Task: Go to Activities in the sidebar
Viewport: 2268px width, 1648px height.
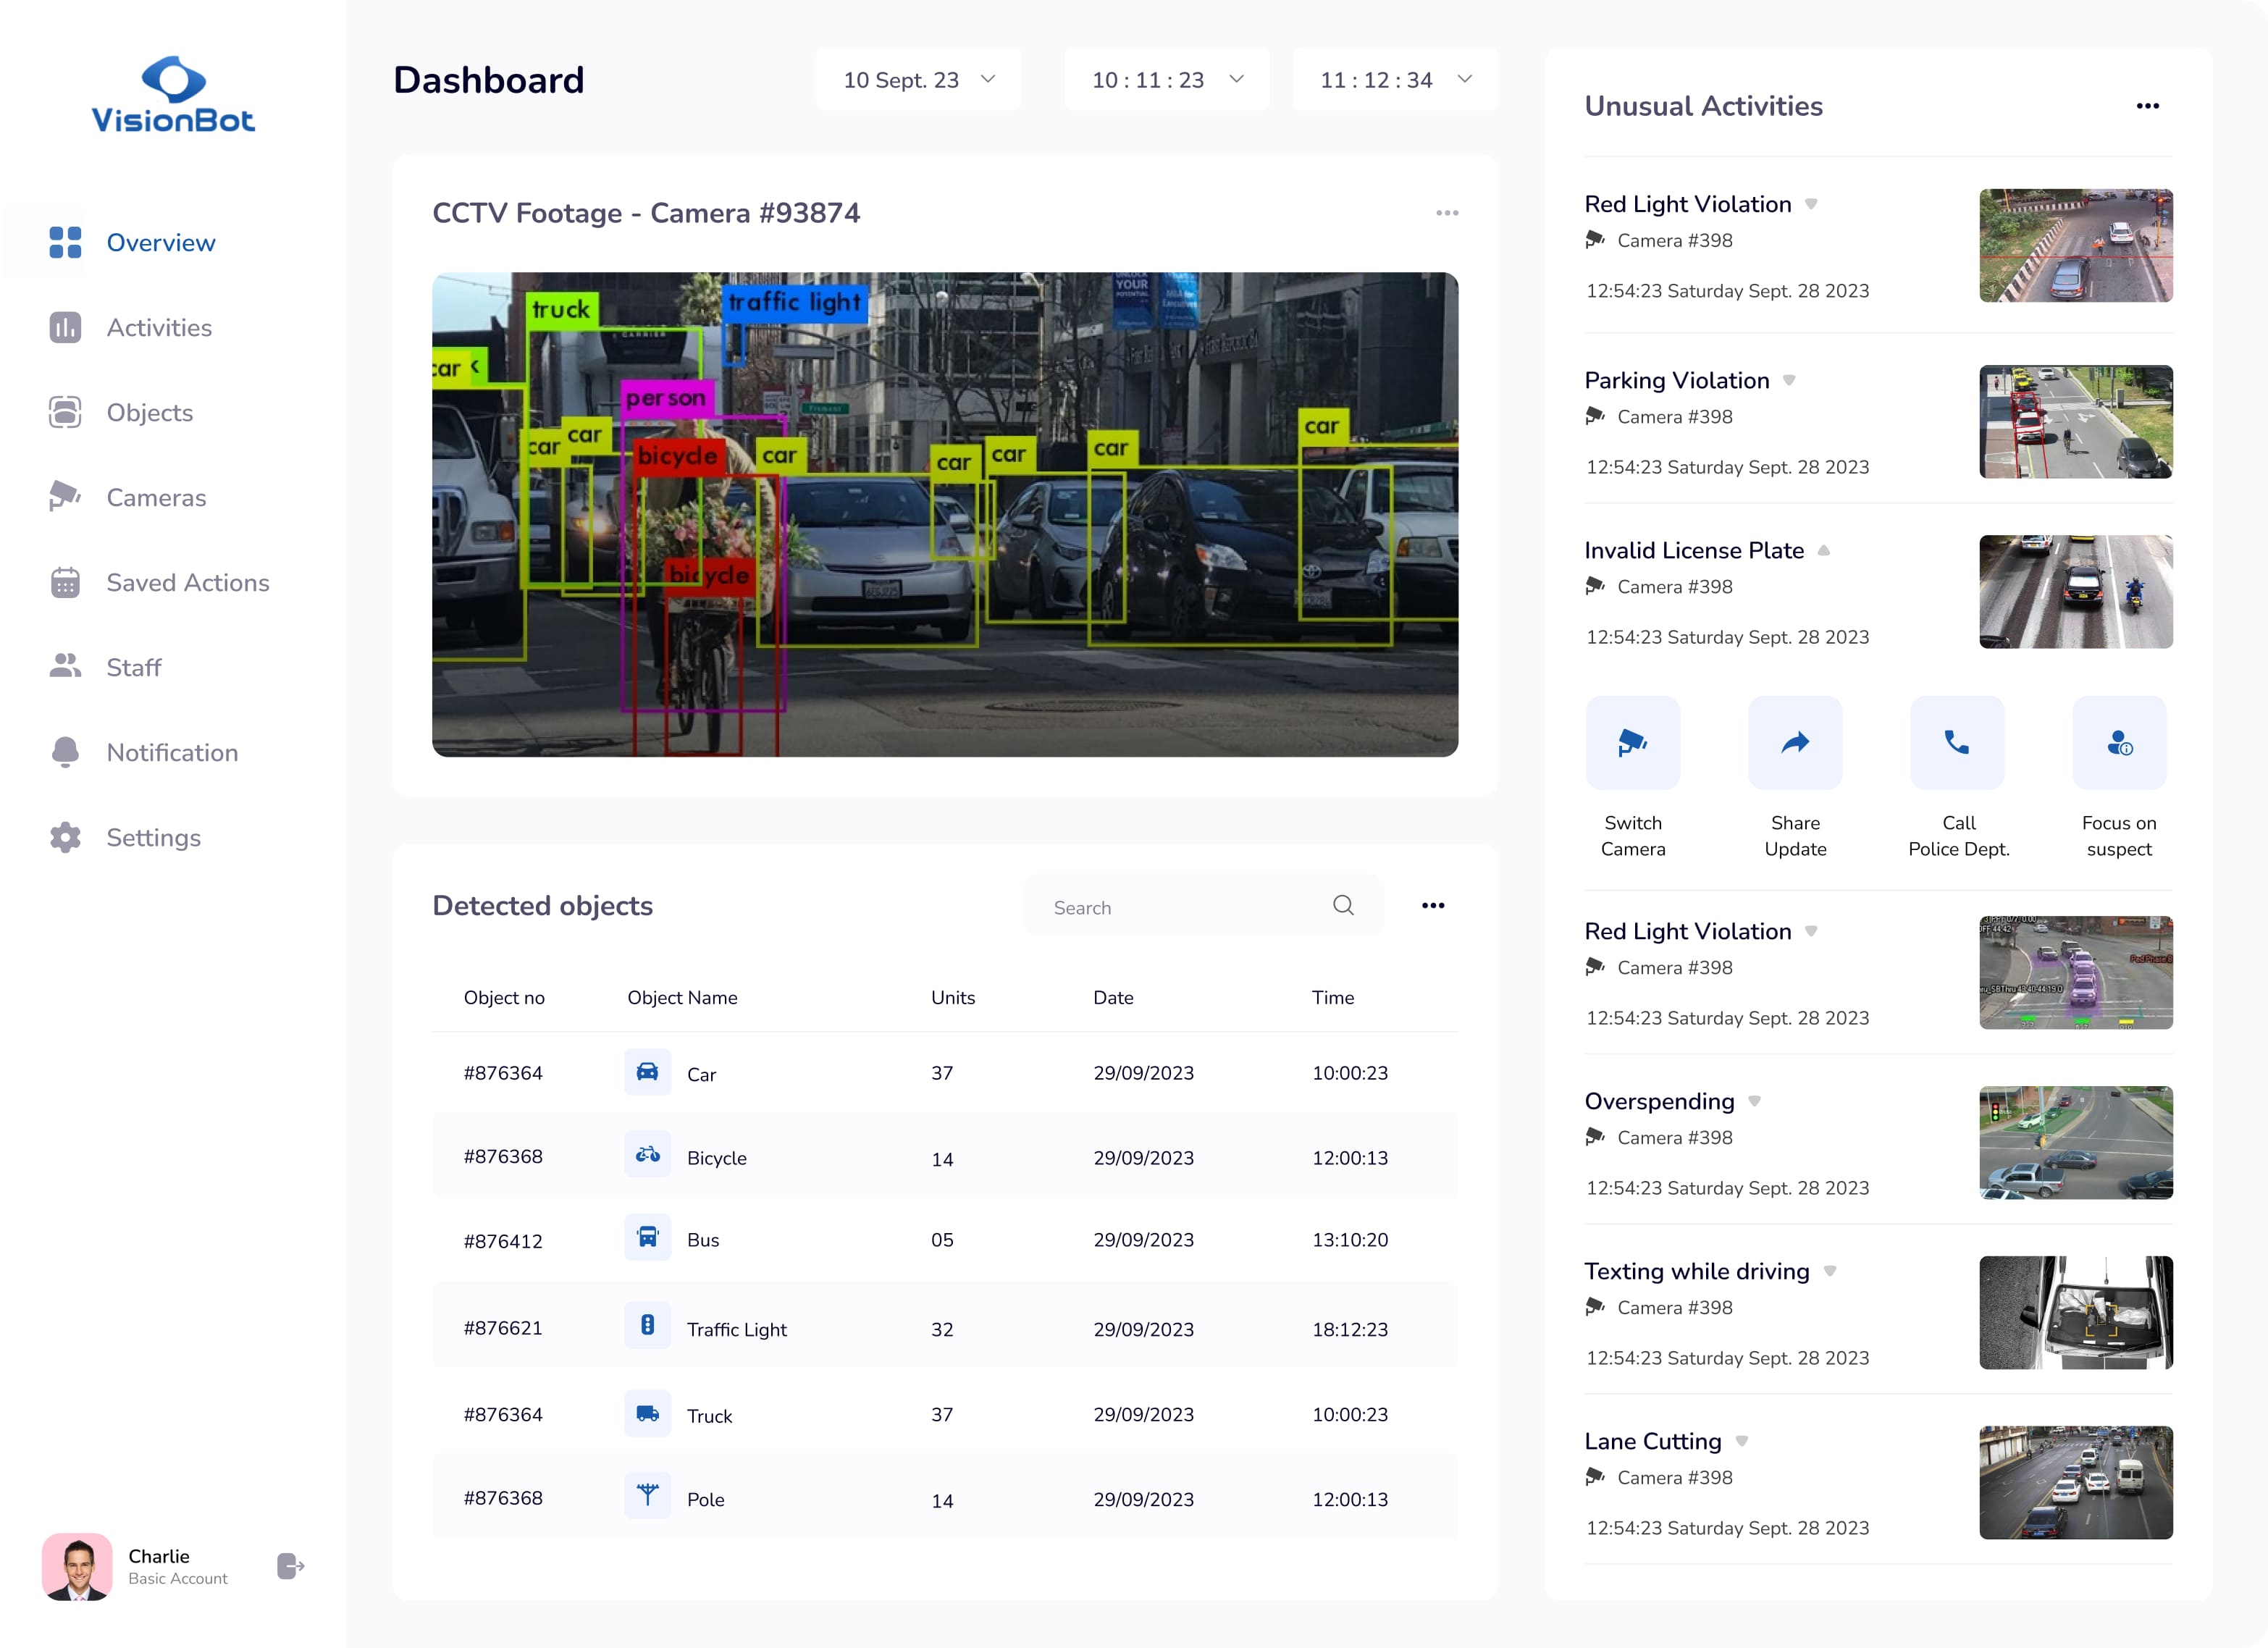Action: point(159,328)
